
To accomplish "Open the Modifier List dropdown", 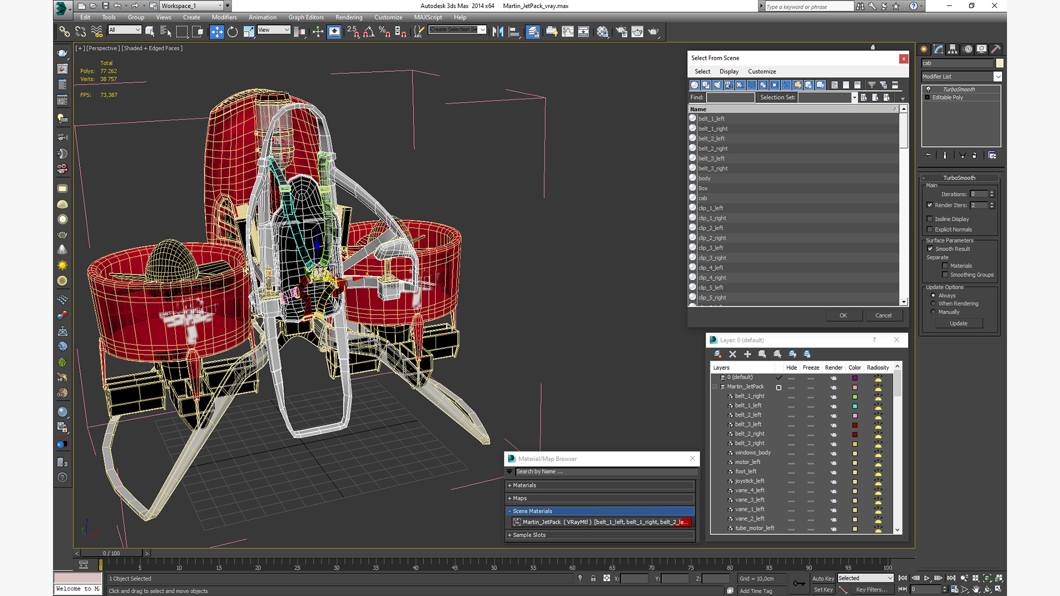I will (998, 77).
